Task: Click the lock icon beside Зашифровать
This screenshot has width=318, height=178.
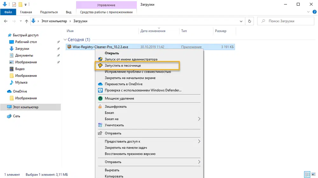Action: (x=100, y=107)
